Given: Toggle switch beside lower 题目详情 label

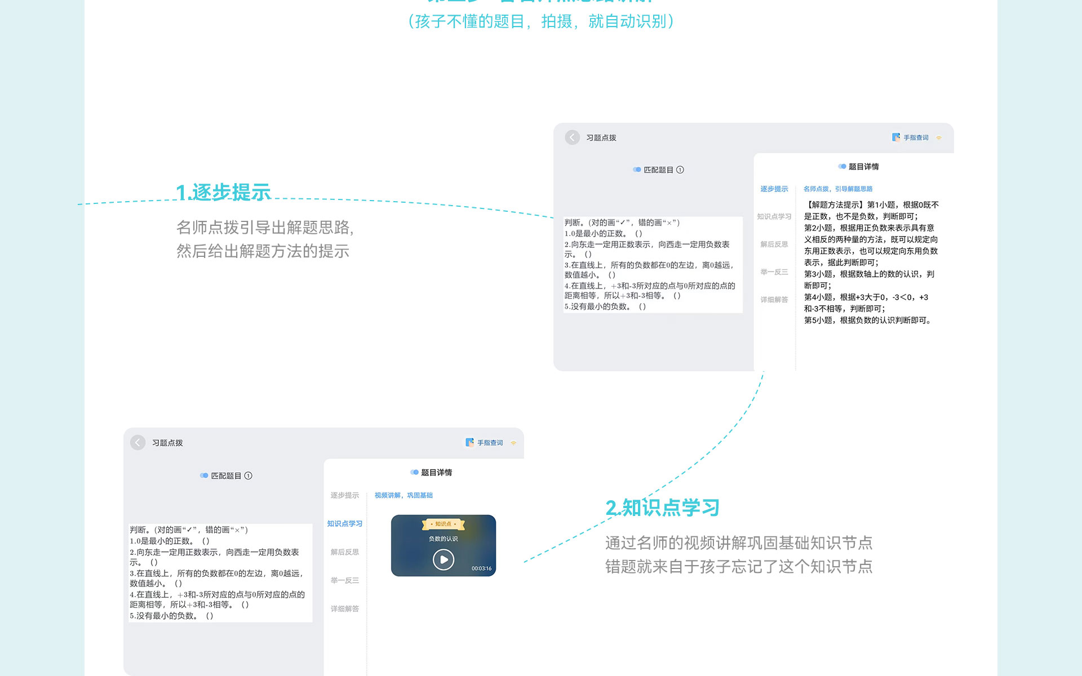Looking at the screenshot, I should [x=414, y=472].
